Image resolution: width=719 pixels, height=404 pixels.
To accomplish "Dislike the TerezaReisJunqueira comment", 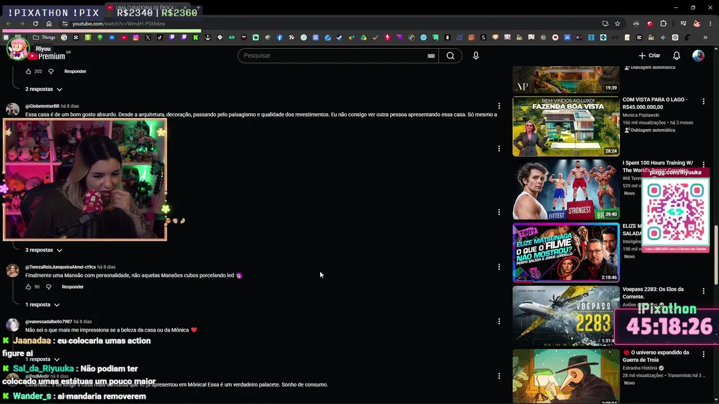I will tap(48, 287).
